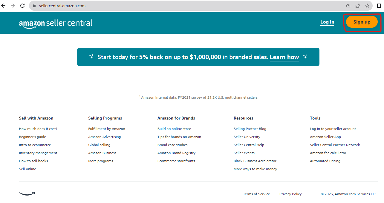This screenshot has height=203, width=384.
Task: Open the Selling Partner Blog
Action: [250, 129]
